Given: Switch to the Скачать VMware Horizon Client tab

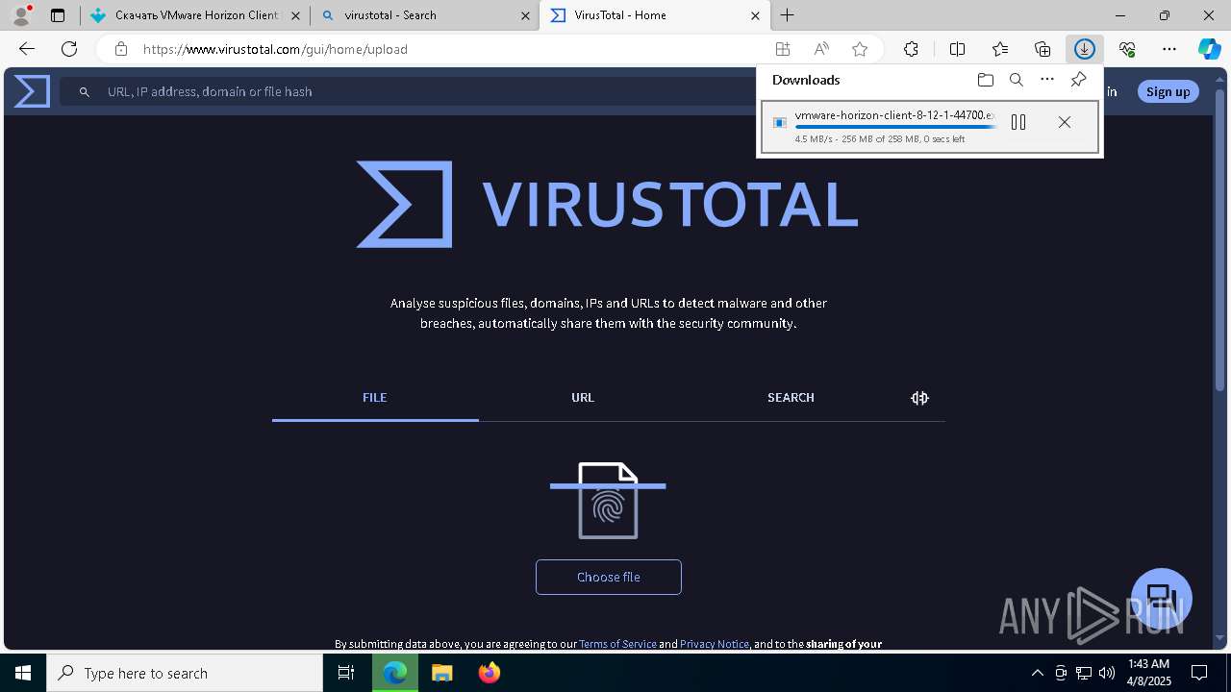Looking at the screenshot, I should point(194,15).
